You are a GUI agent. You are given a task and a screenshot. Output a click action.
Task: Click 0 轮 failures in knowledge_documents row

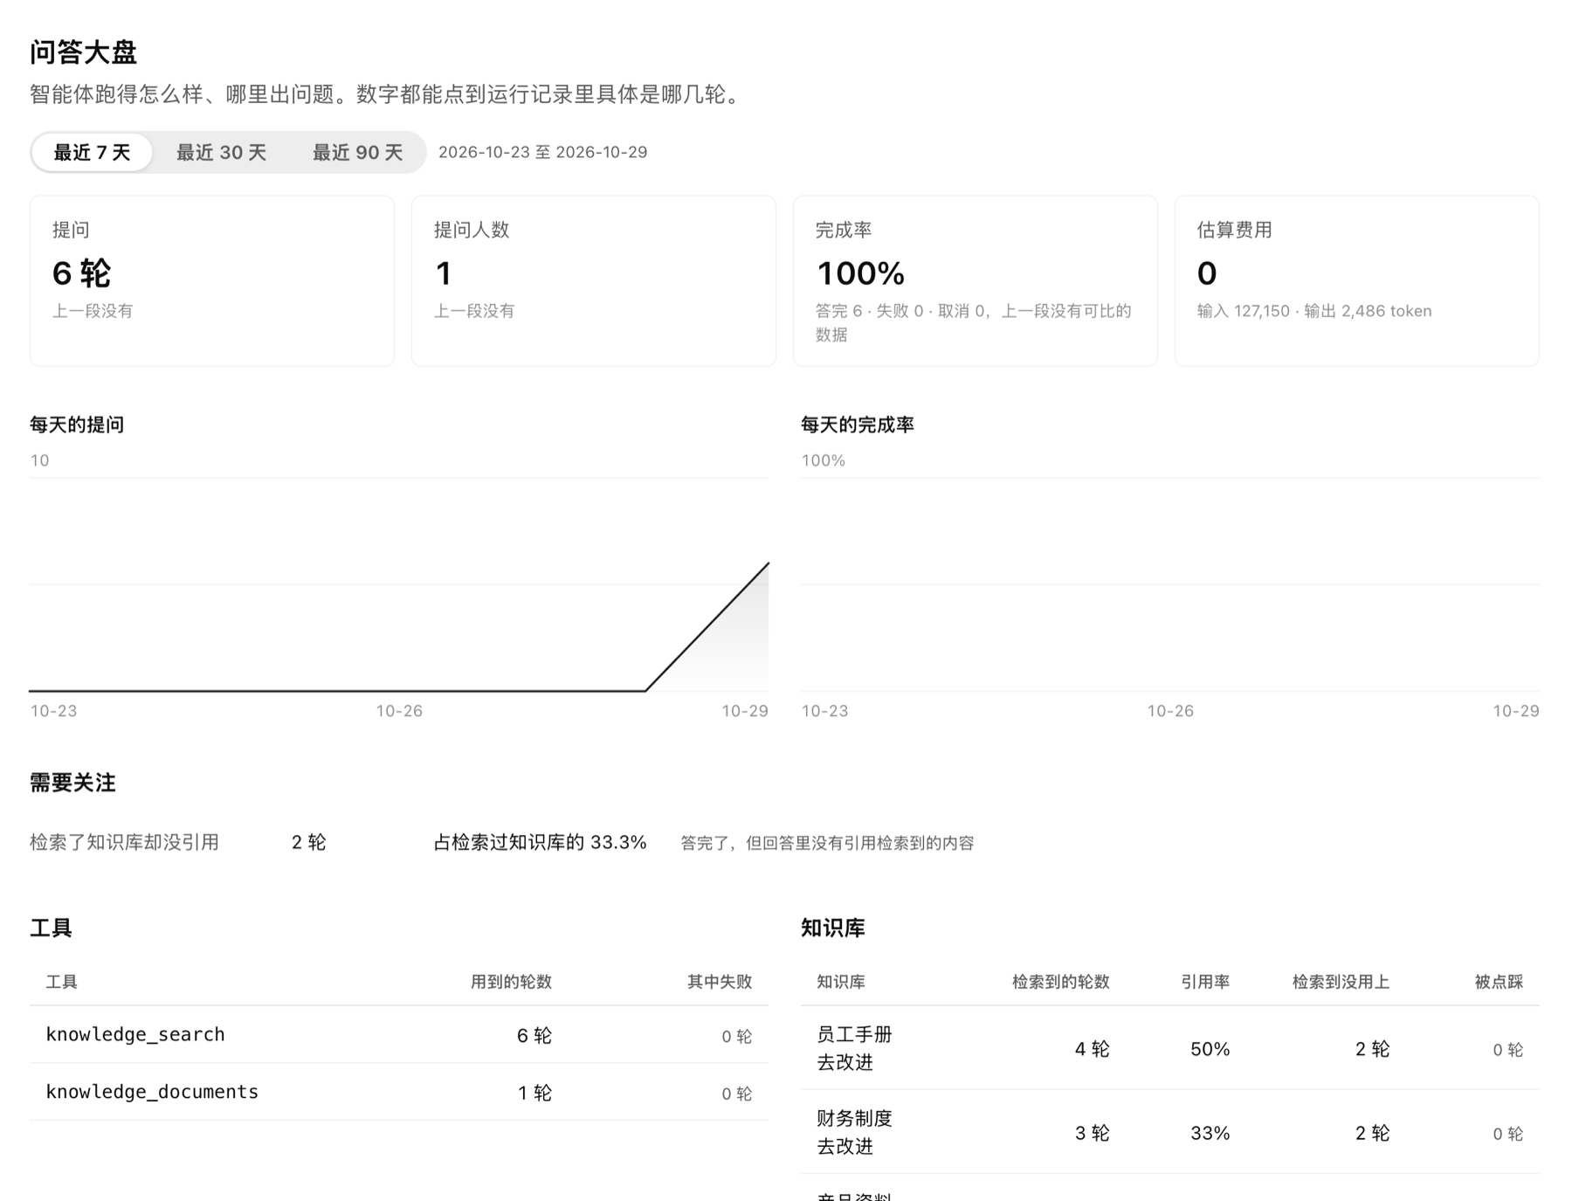tap(736, 1094)
